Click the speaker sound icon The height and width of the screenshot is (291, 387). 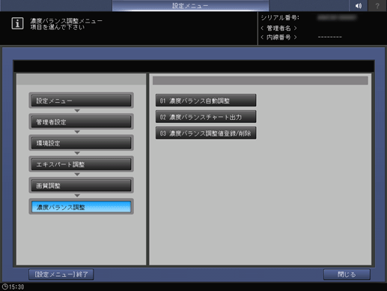(358, 5)
